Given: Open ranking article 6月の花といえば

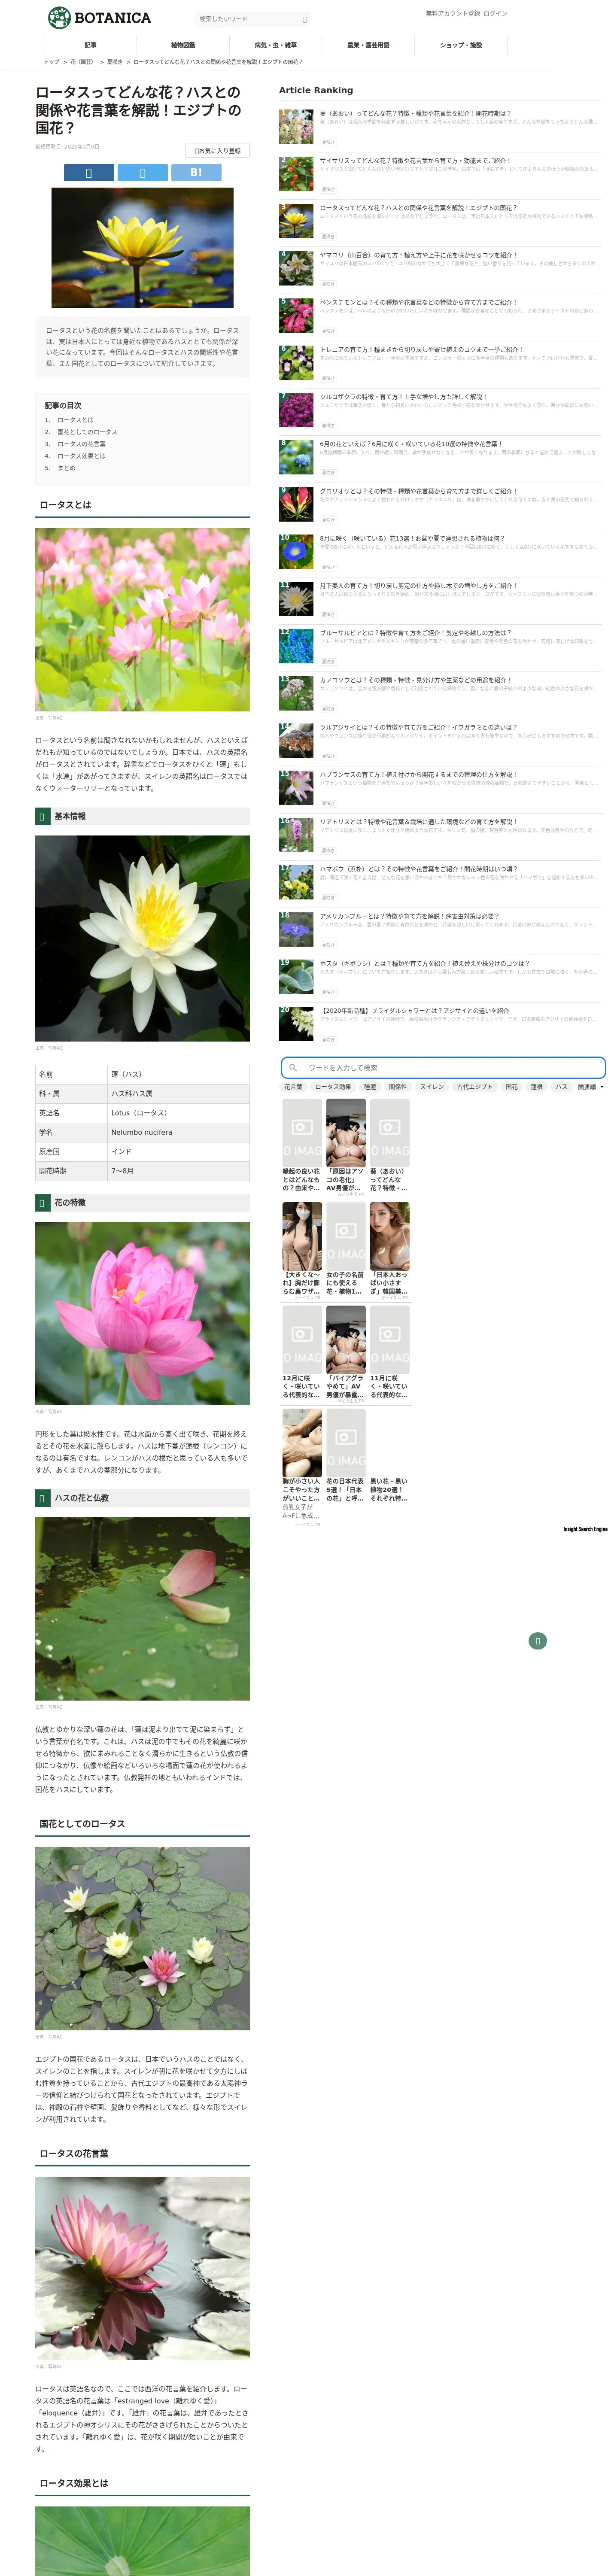Looking at the screenshot, I should (411, 444).
